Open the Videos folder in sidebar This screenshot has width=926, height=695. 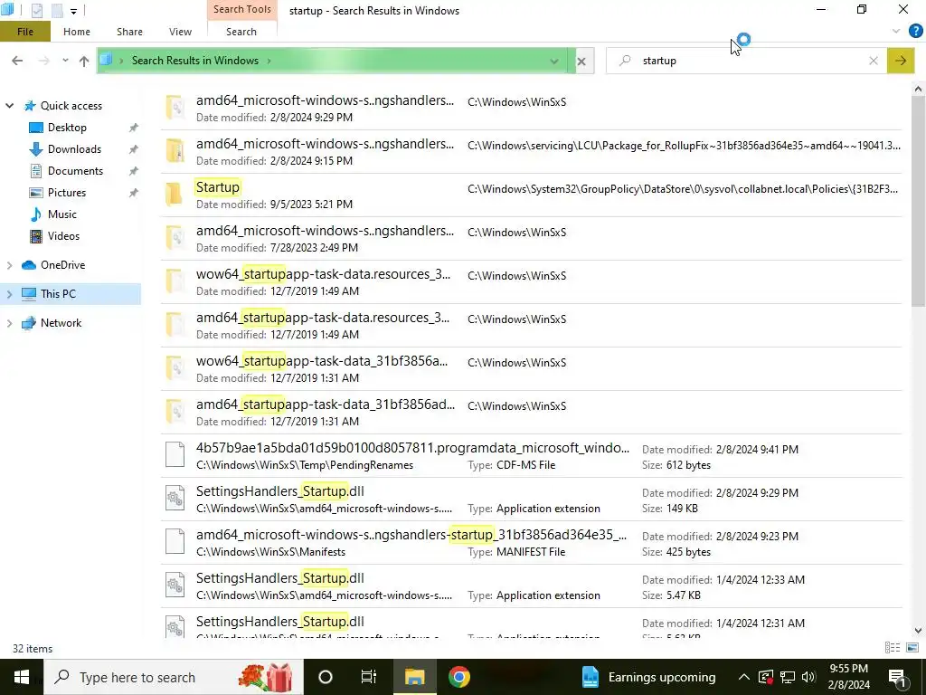click(x=63, y=236)
